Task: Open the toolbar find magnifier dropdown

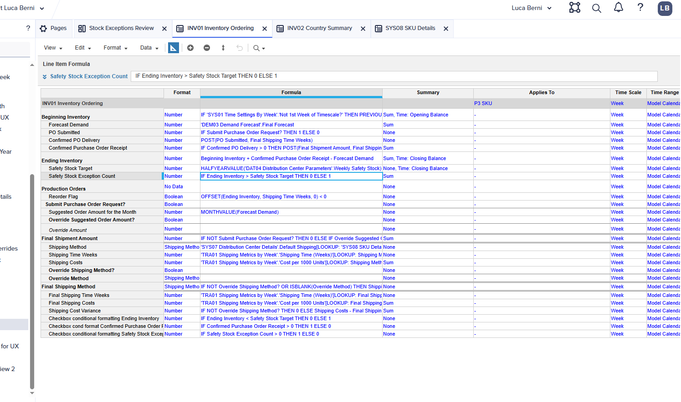Action: click(259, 48)
